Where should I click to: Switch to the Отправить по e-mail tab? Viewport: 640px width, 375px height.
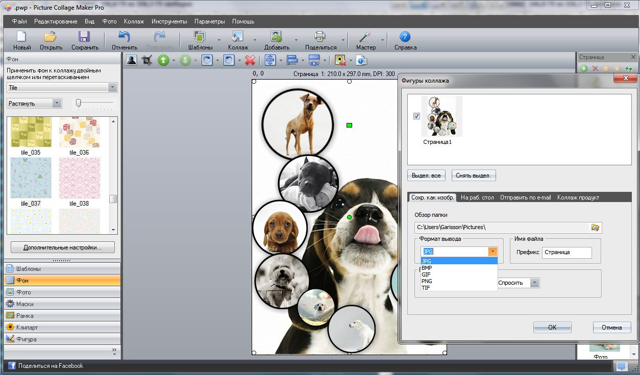[525, 197]
